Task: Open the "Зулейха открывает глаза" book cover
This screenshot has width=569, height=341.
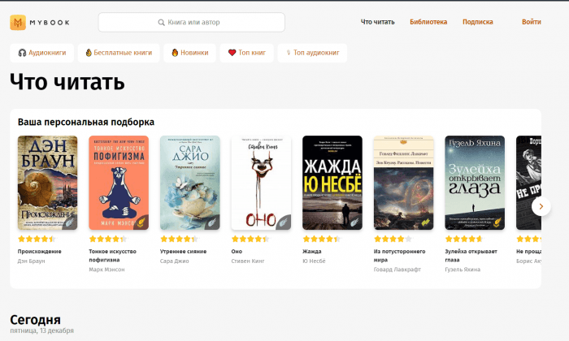Action: coord(475,183)
